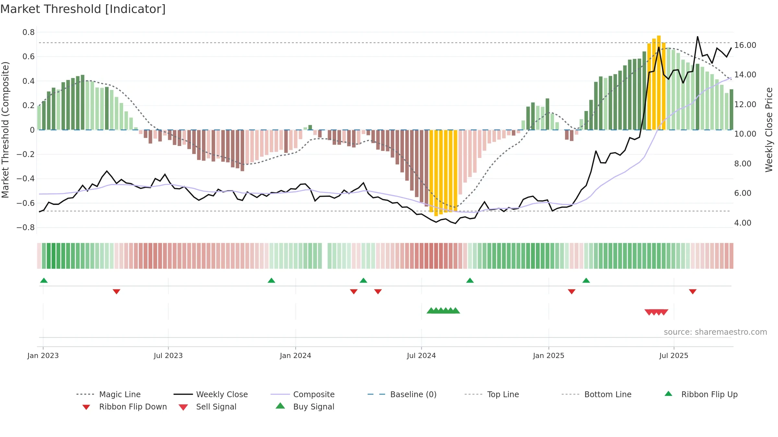Click the last buy signal triangle in the cluster

click(456, 310)
